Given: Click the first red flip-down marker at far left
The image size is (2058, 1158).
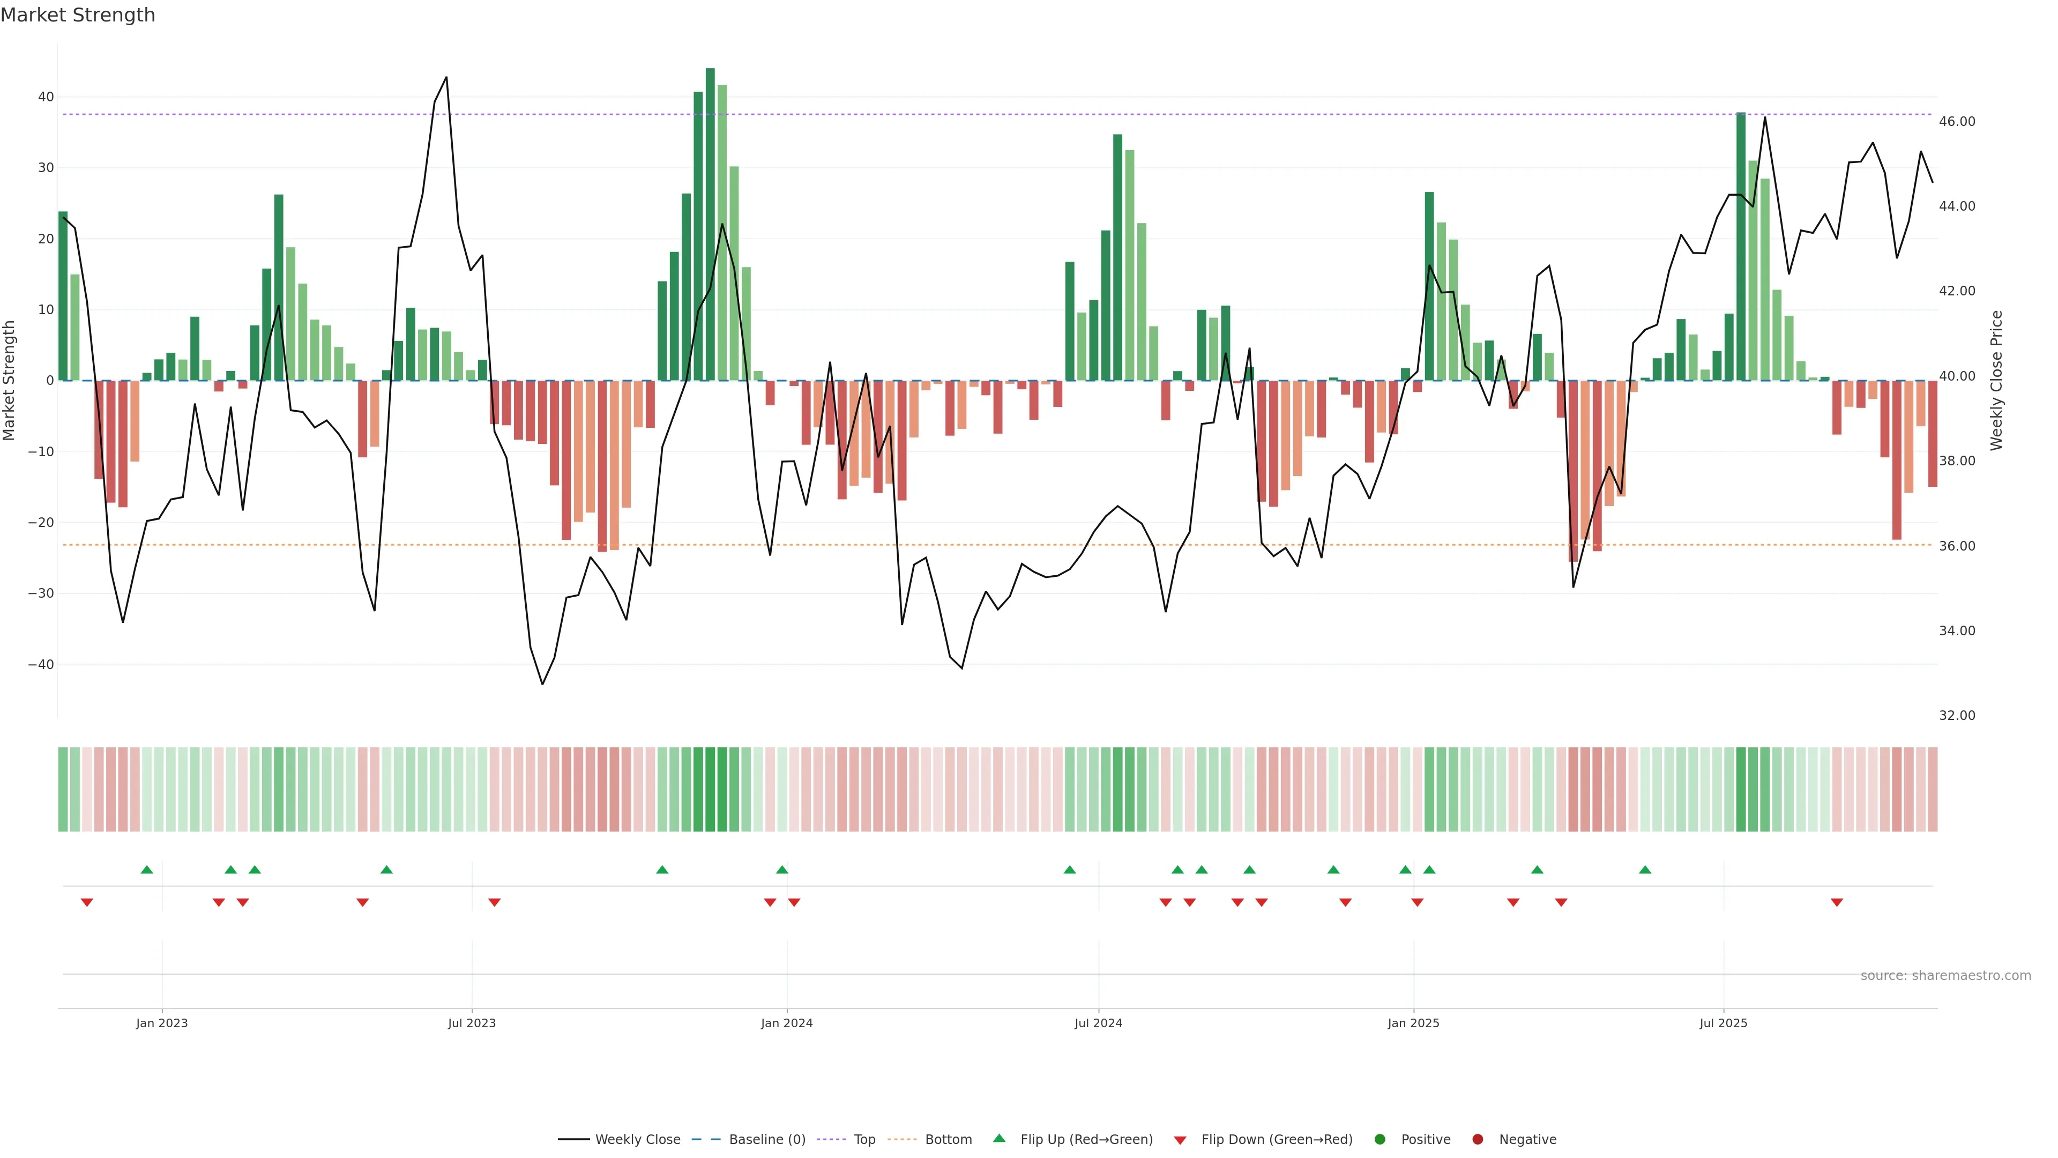Looking at the screenshot, I should (87, 902).
